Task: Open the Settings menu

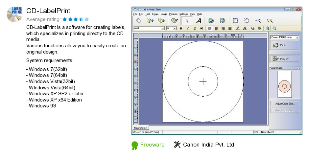Action: [x=183, y=14]
